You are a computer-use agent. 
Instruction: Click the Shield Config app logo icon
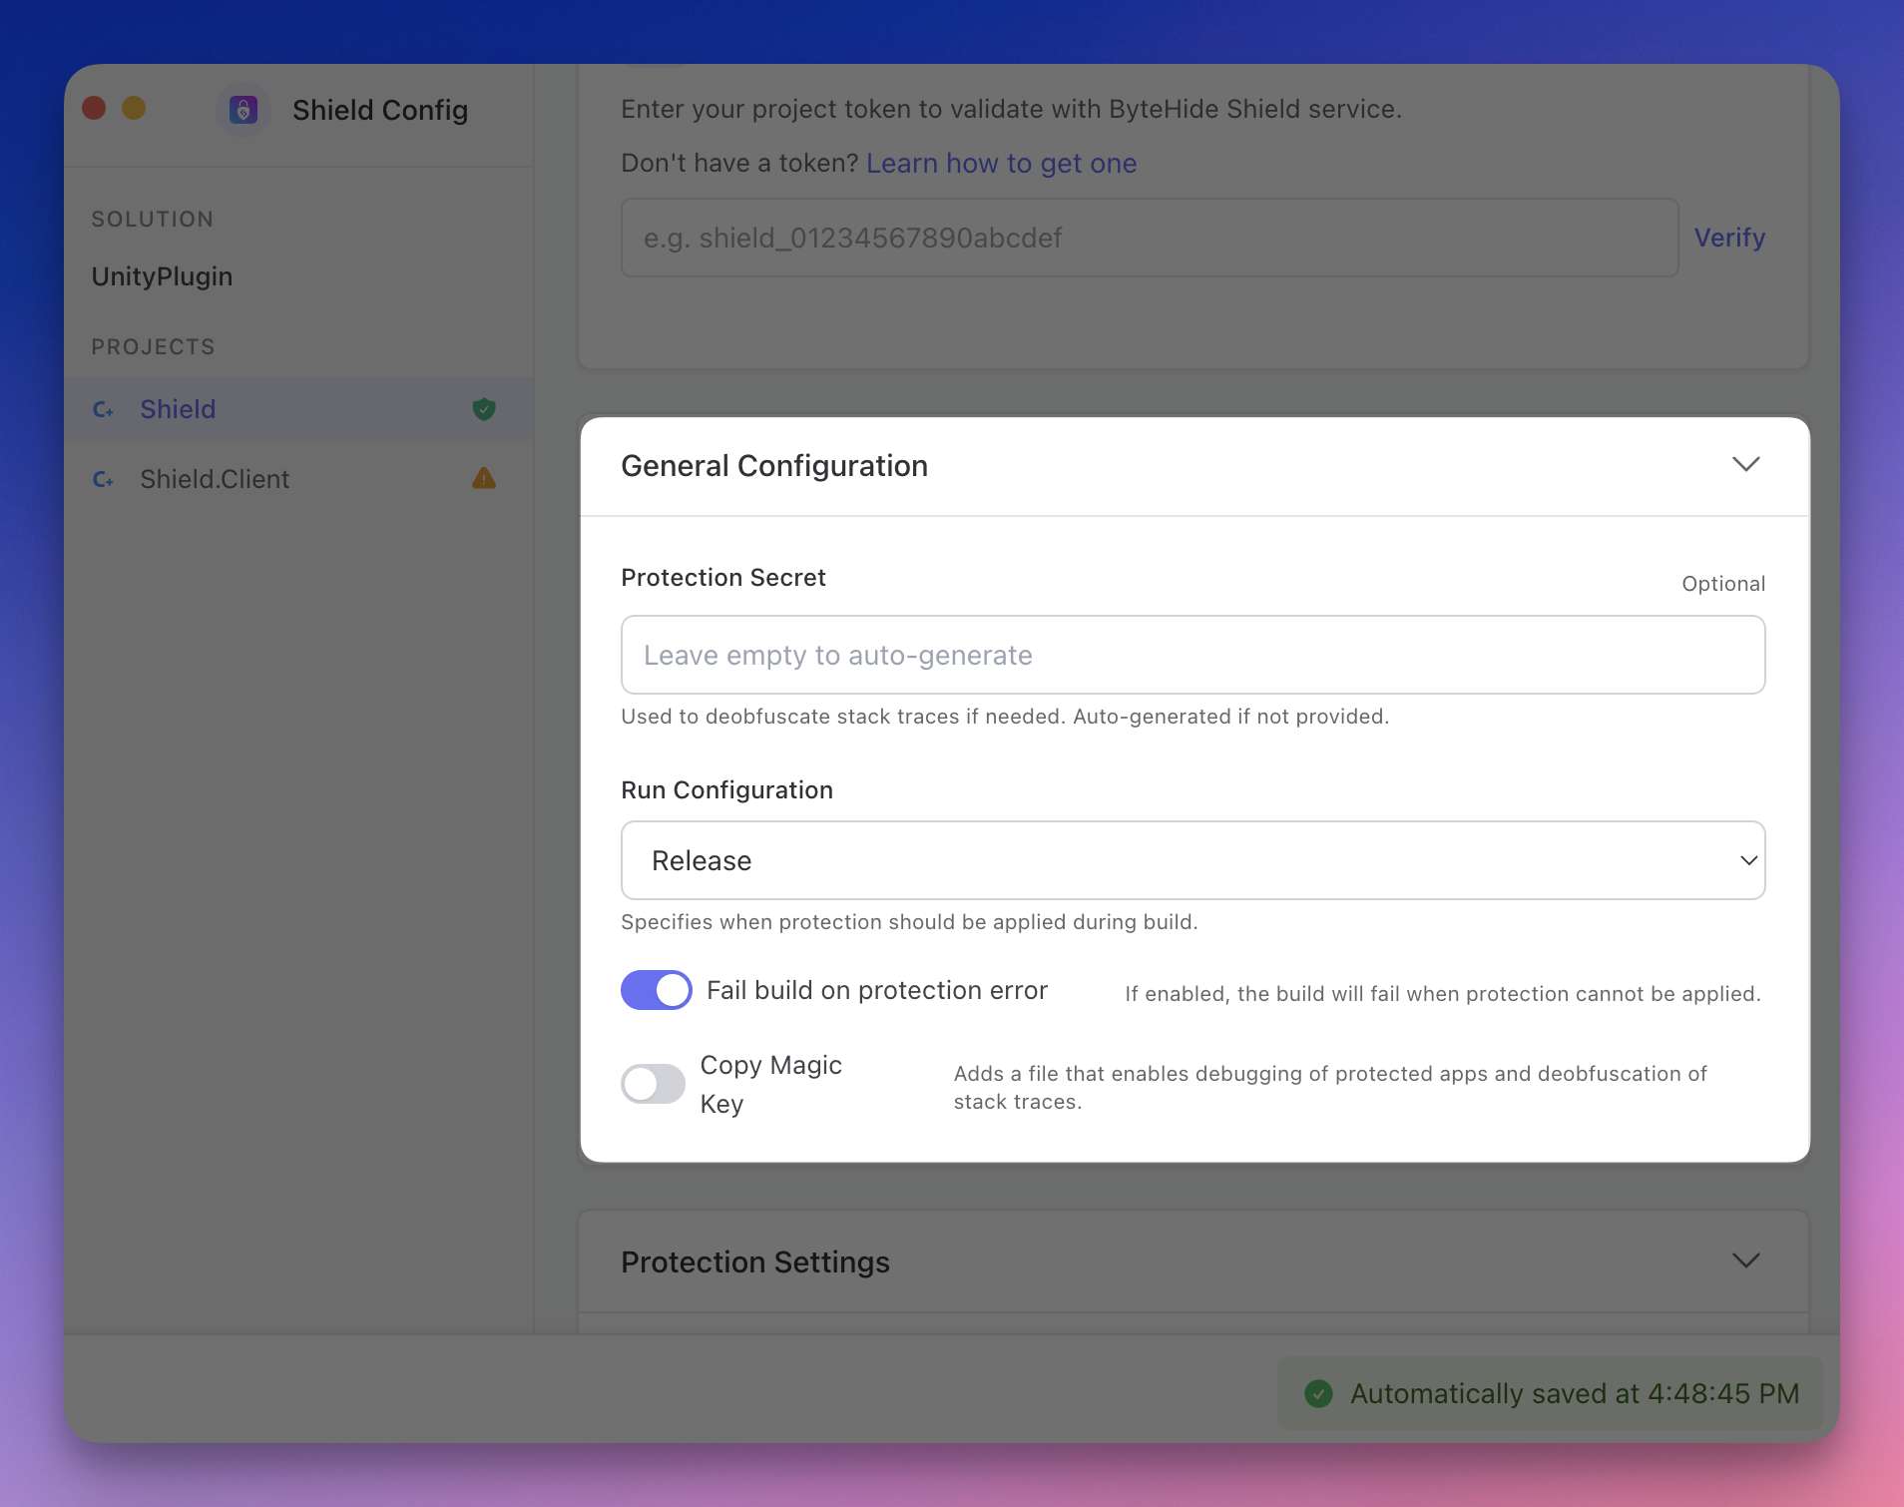[243, 110]
